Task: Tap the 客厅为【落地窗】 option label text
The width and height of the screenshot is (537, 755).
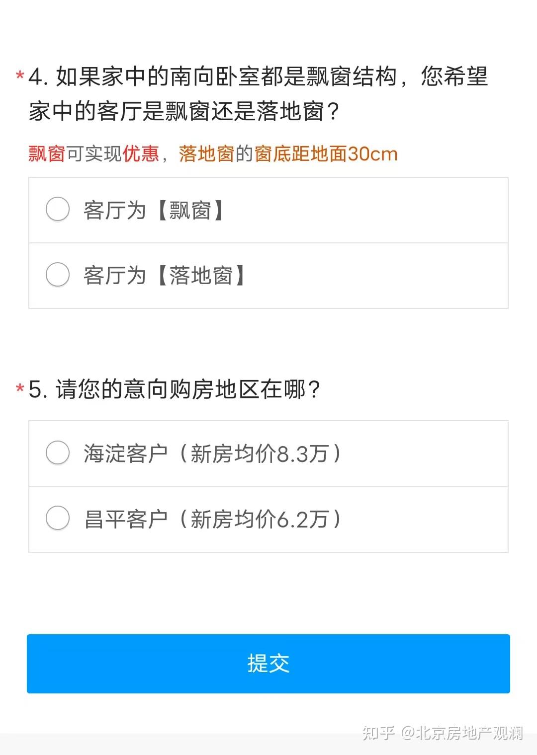Action: click(165, 276)
